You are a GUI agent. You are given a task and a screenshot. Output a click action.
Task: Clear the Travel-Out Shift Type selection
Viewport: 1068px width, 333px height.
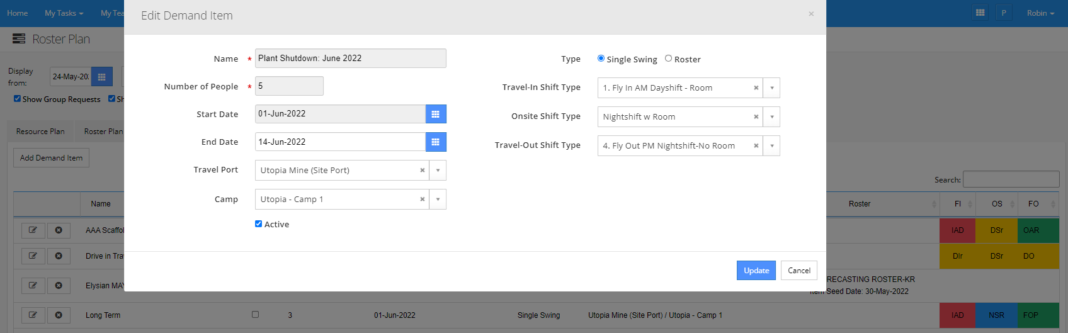click(x=756, y=145)
